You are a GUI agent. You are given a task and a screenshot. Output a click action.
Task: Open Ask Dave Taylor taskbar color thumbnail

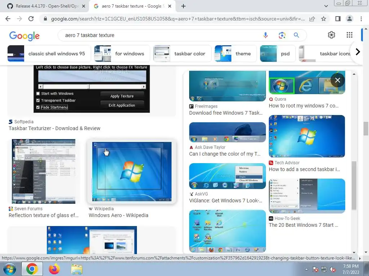click(227, 132)
